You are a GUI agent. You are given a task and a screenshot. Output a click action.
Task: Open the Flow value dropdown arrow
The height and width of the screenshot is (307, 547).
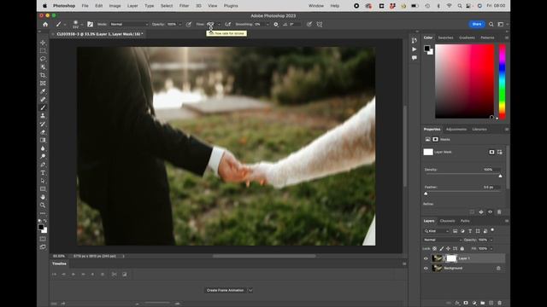click(x=219, y=25)
